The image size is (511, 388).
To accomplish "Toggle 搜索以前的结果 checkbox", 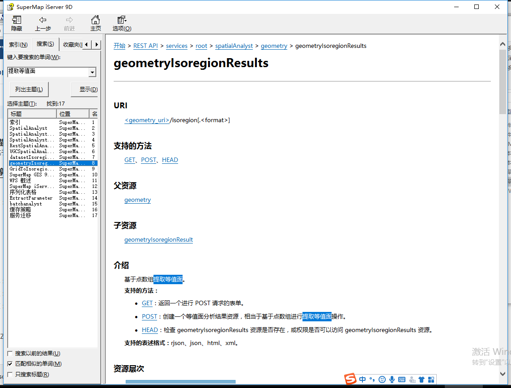I will [10, 354].
